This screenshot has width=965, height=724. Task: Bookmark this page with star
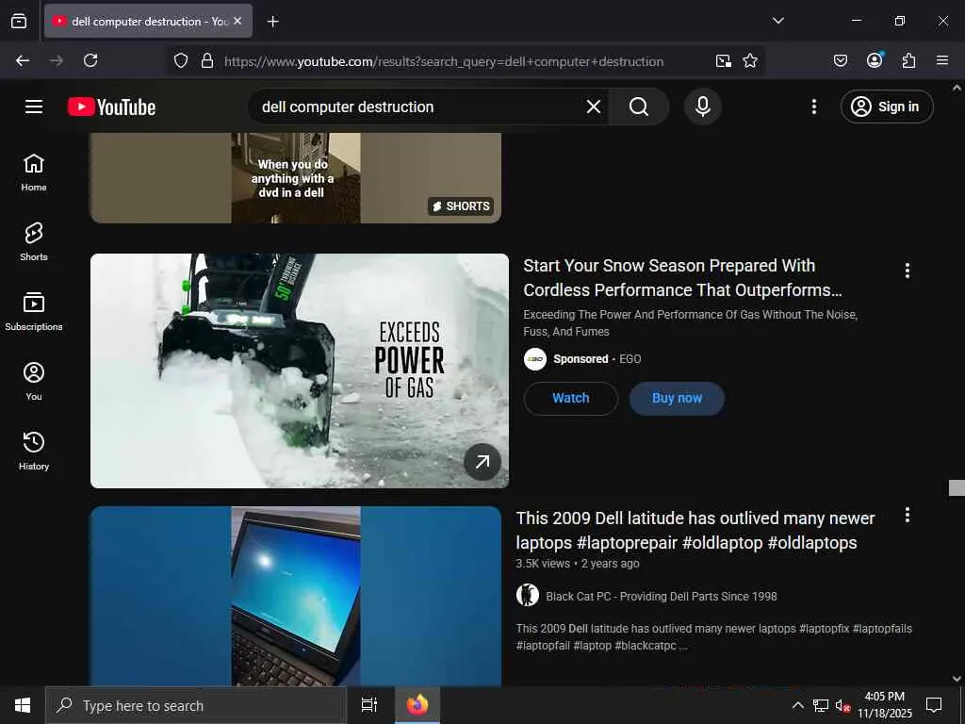[x=750, y=60]
